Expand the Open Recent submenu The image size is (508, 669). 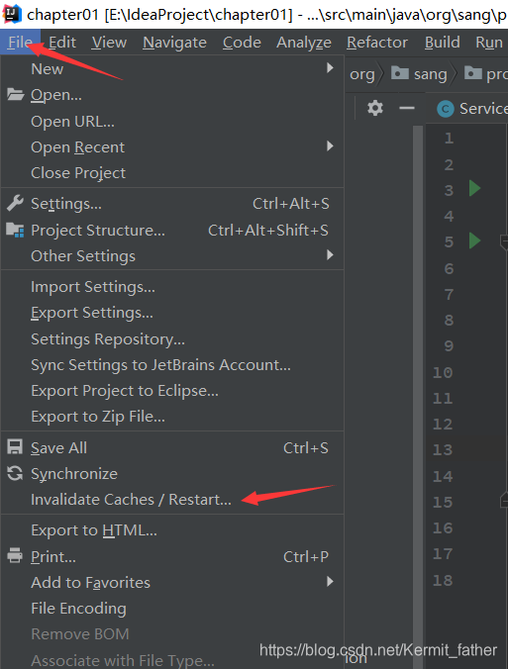330,146
